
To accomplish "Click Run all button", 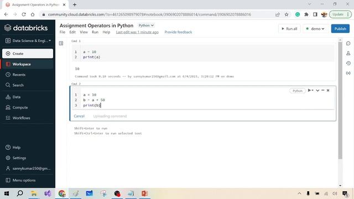I will (x=289, y=29).
